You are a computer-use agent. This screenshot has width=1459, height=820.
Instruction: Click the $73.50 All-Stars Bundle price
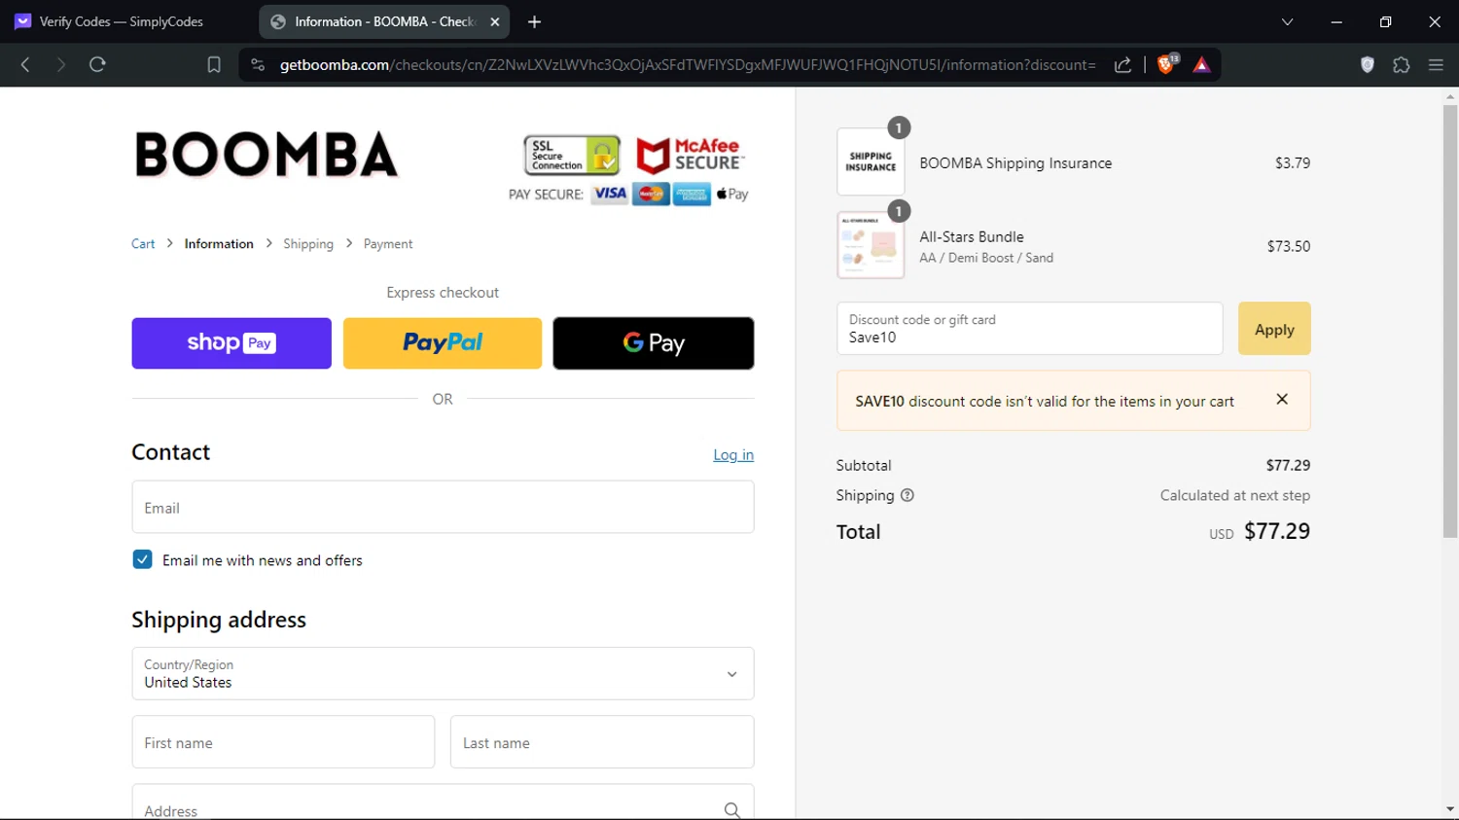tap(1289, 246)
